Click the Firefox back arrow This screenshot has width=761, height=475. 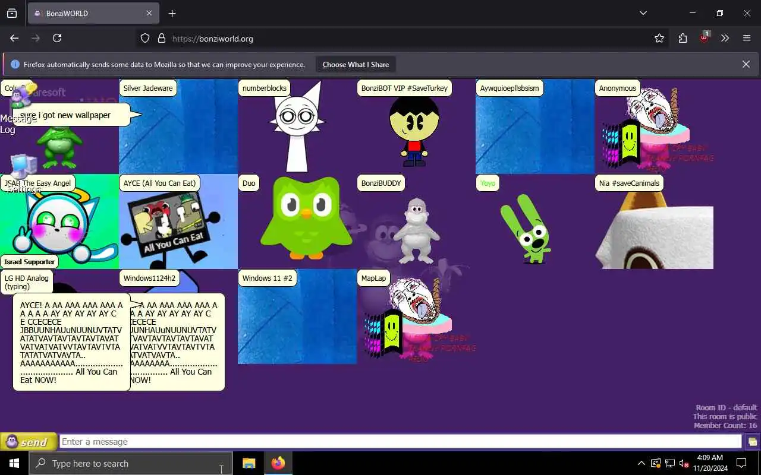pyautogui.click(x=14, y=38)
